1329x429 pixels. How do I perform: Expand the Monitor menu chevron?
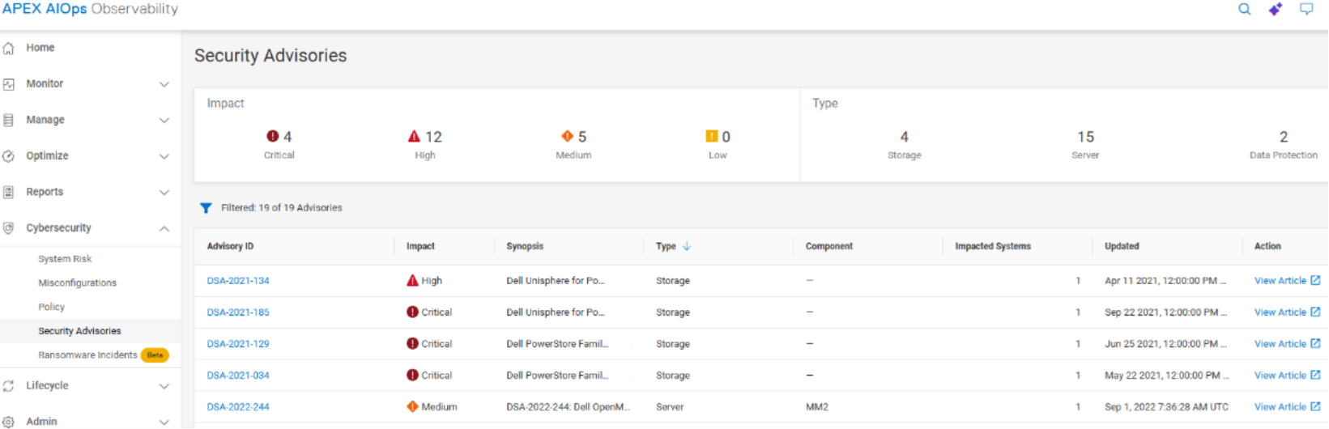(164, 84)
